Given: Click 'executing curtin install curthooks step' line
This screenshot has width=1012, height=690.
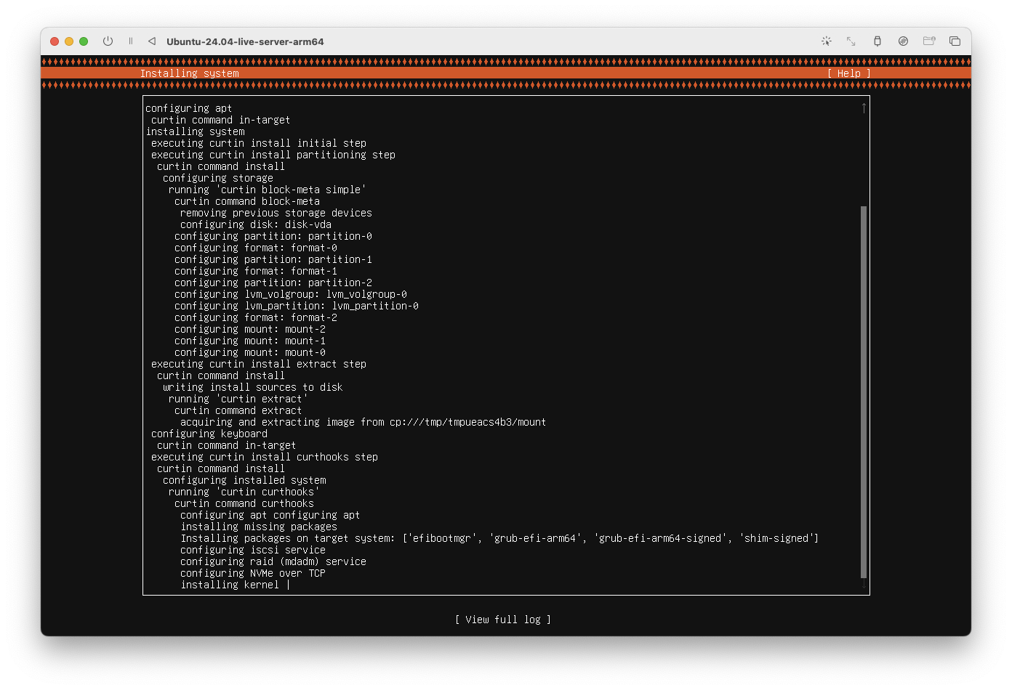Looking at the screenshot, I should (265, 457).
